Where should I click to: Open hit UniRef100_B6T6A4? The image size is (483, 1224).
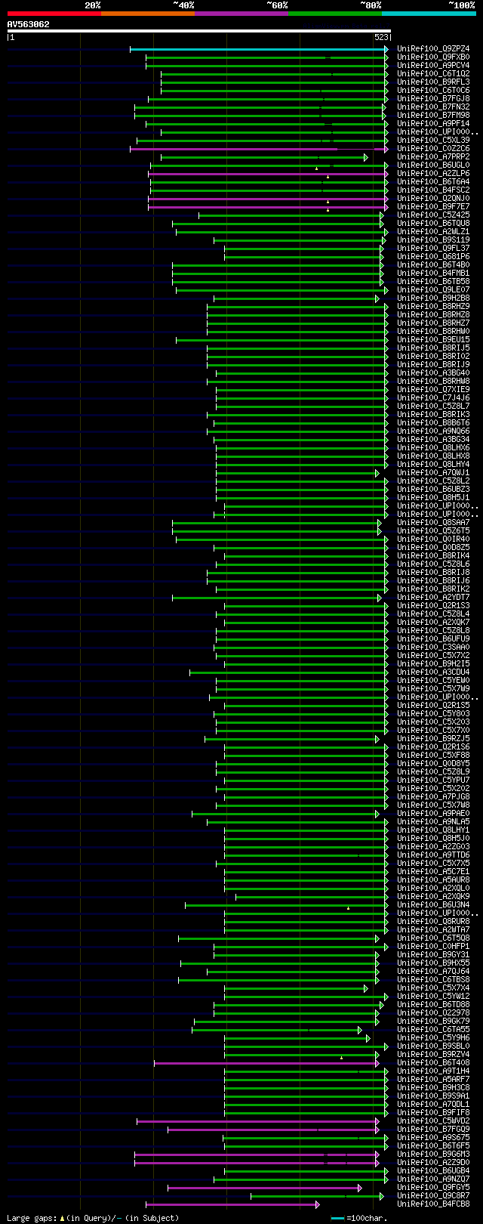coord(433,182)
